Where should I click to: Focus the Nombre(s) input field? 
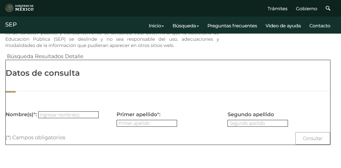pyautogui.click(x=68, y=115)
